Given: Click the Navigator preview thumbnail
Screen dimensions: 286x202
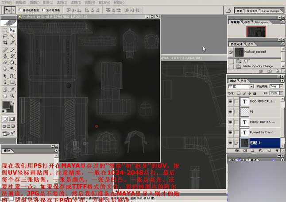Looking at the screenshot, I should pos(256,31).
